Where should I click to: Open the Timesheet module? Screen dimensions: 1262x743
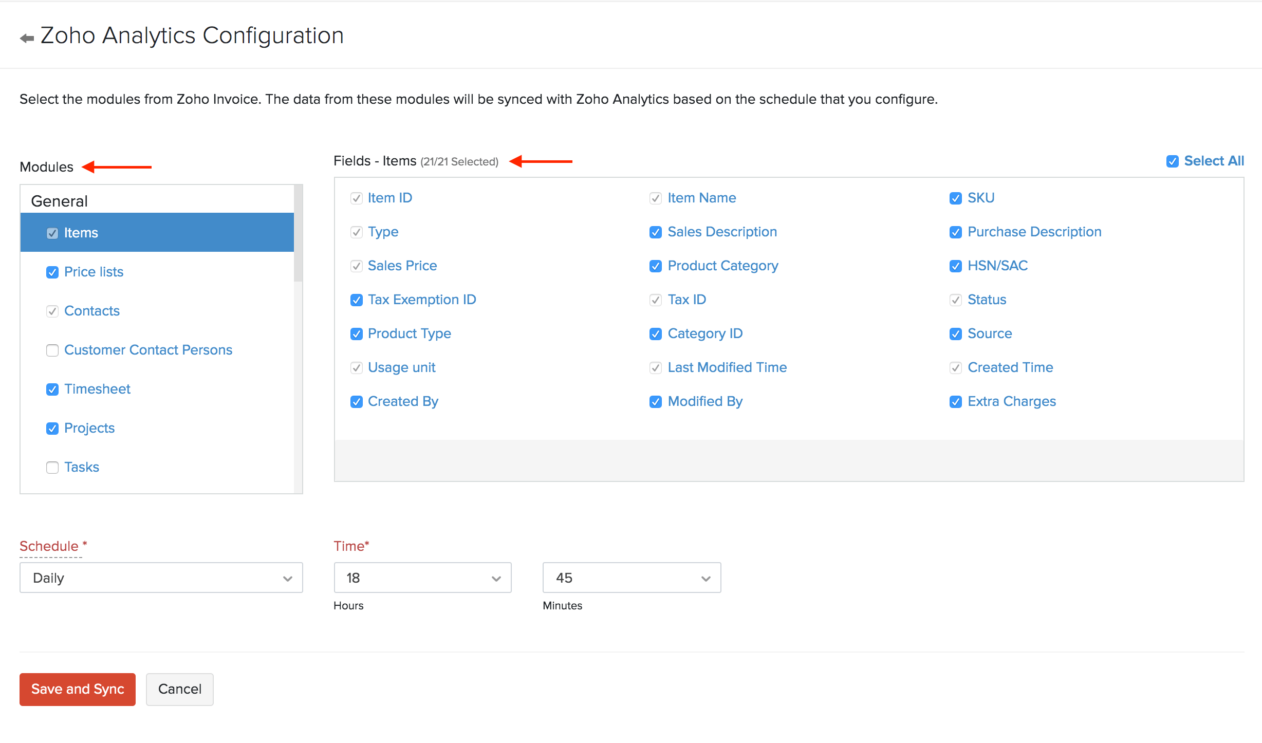click(97, 389)
